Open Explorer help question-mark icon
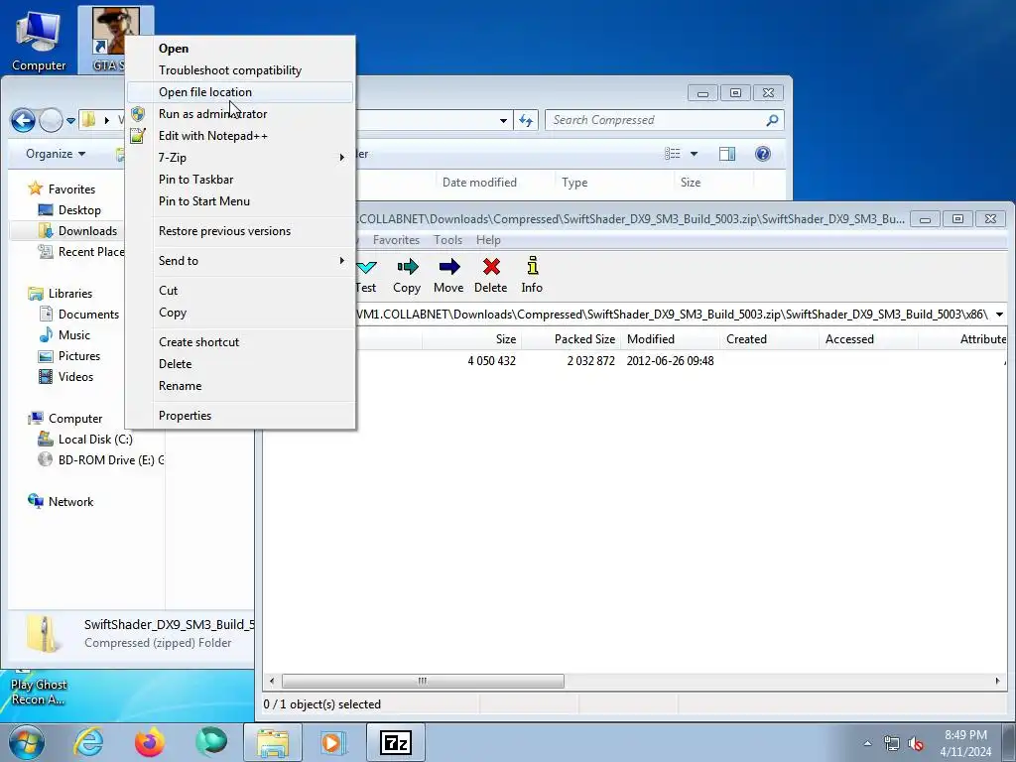The height and width of the screenshot is (762, 1016). (763, 154)
